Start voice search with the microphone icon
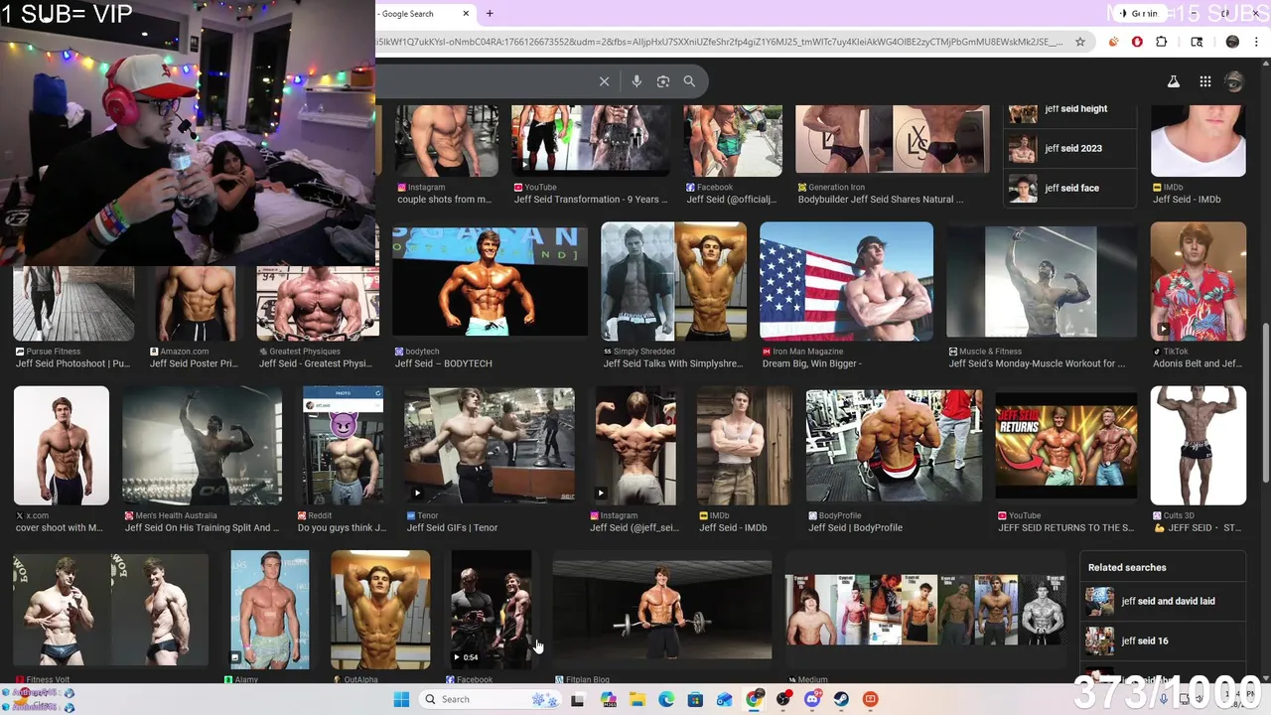Screen dimensions: 1271x715 click(636, 81)
